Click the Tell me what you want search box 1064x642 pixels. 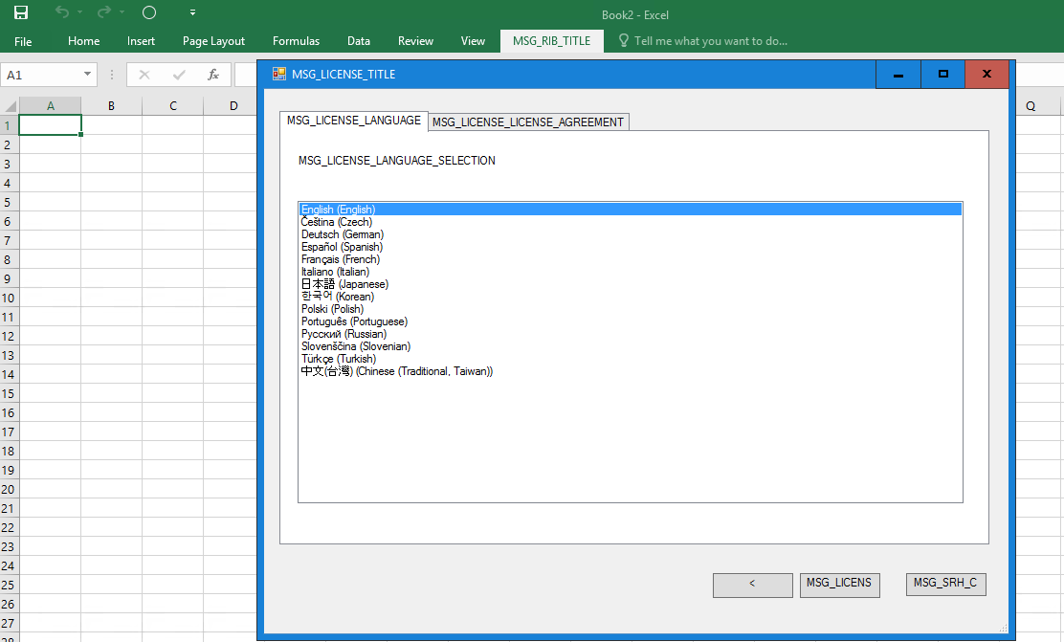pos(711,41)
